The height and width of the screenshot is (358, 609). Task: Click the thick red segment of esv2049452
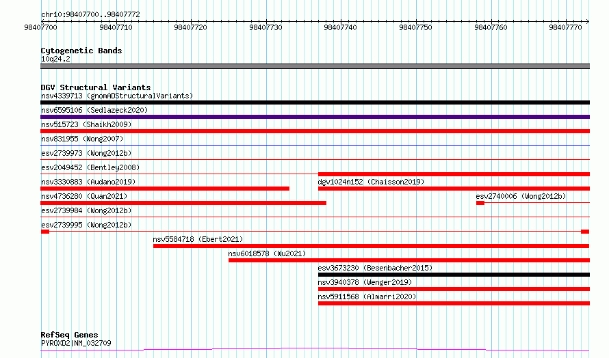(x=454, y=174)
